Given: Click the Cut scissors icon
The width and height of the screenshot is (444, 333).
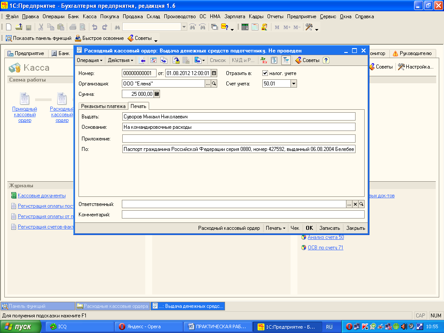Looking at the screenshot, I should pyautogui.click(x=41, y=27).
